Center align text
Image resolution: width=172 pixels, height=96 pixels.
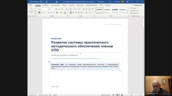tap(73, 13)
